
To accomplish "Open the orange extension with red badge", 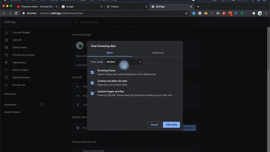I will (230, 13).
